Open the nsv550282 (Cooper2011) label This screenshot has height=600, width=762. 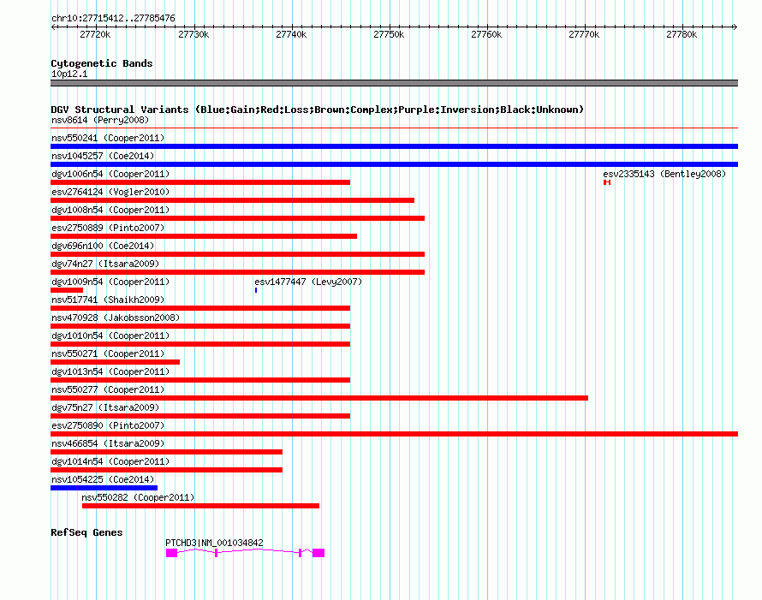tap(138, 497)
